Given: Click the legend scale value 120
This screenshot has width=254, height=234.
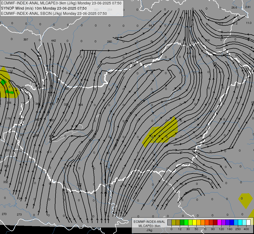Looking at the screenshot, I should tap(221, 229).
